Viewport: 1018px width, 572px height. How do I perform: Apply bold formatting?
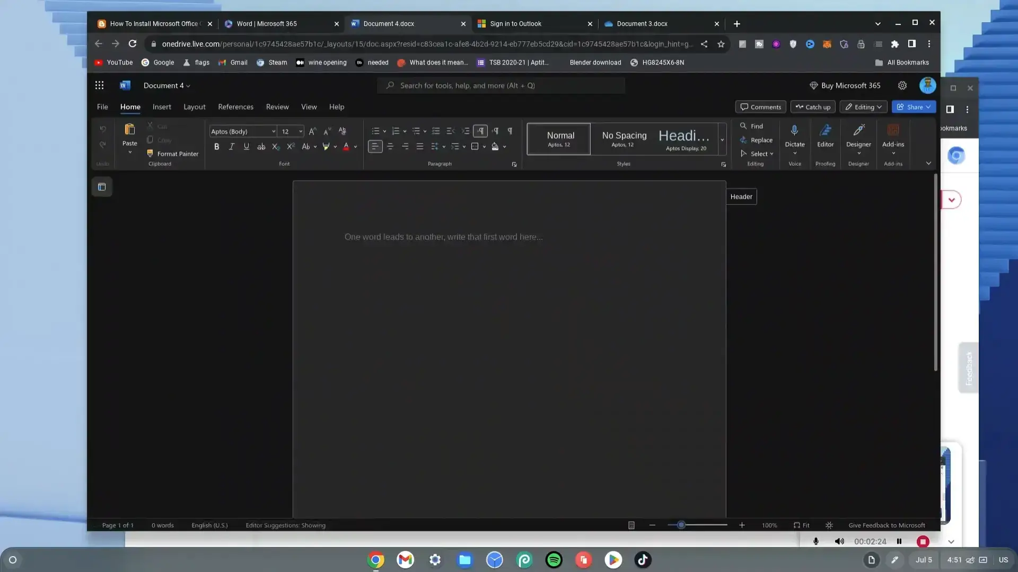pyautogui.click(x=216, y=147)
